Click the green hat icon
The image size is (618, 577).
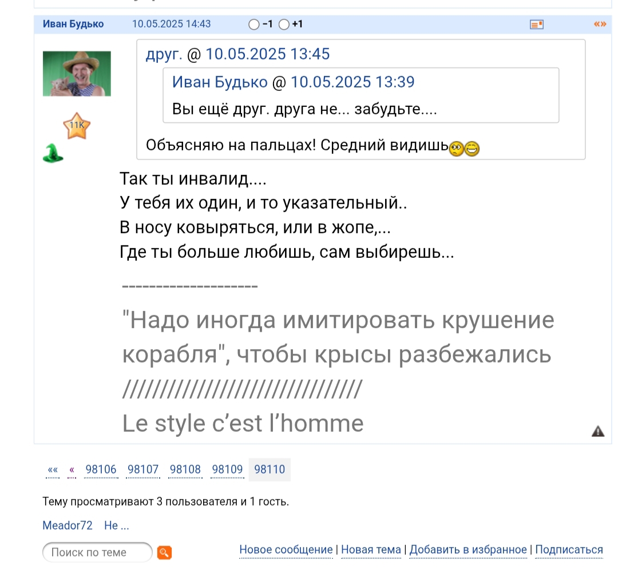pyautogui.click(x=53, y=153)
